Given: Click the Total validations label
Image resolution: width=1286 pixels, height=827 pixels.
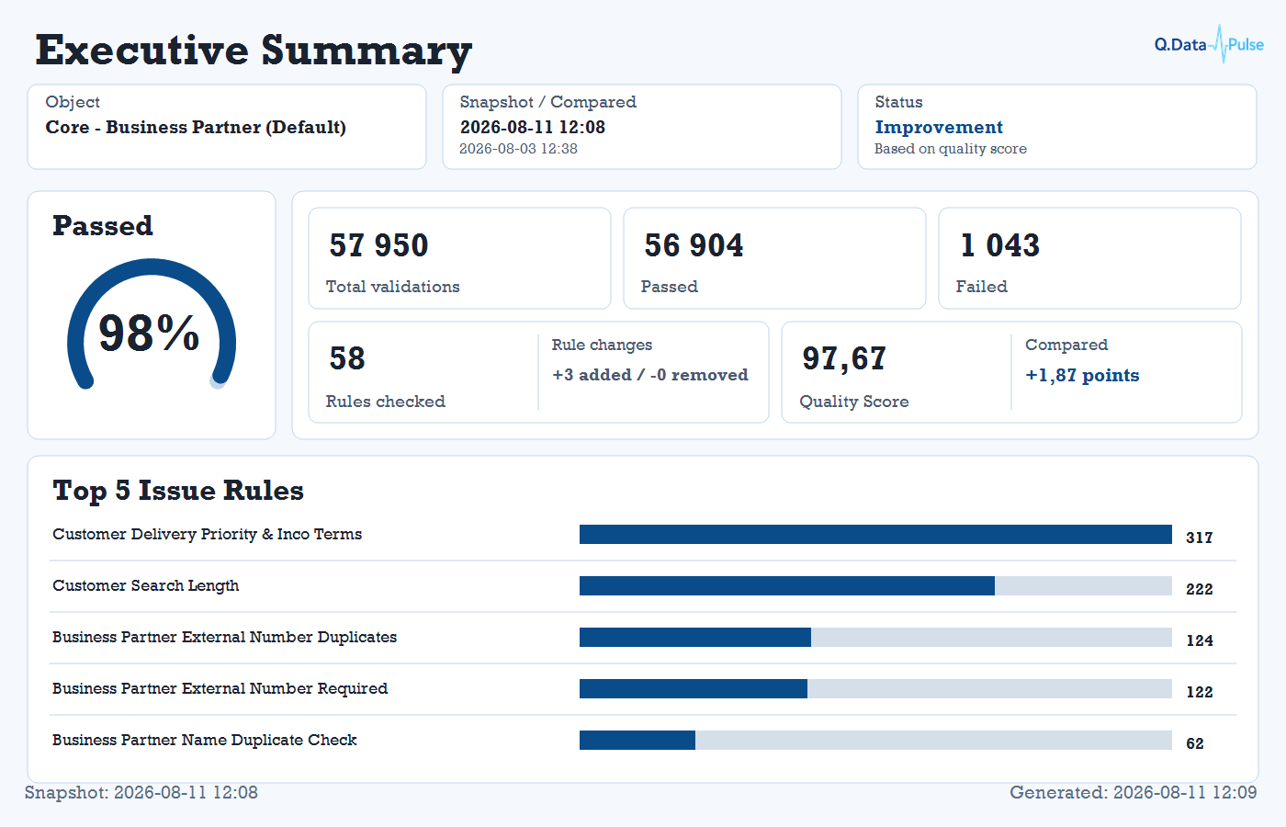Looking at the screenshot, I should pos(392,287).
